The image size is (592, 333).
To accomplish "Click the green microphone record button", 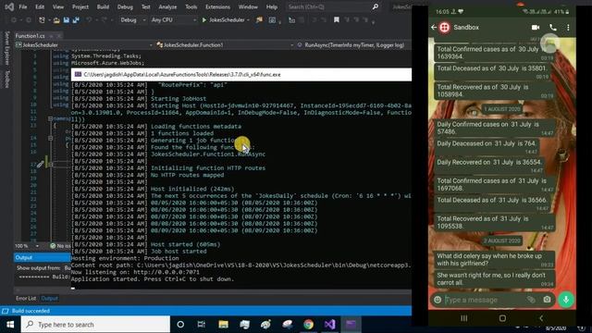I will 566,300.
